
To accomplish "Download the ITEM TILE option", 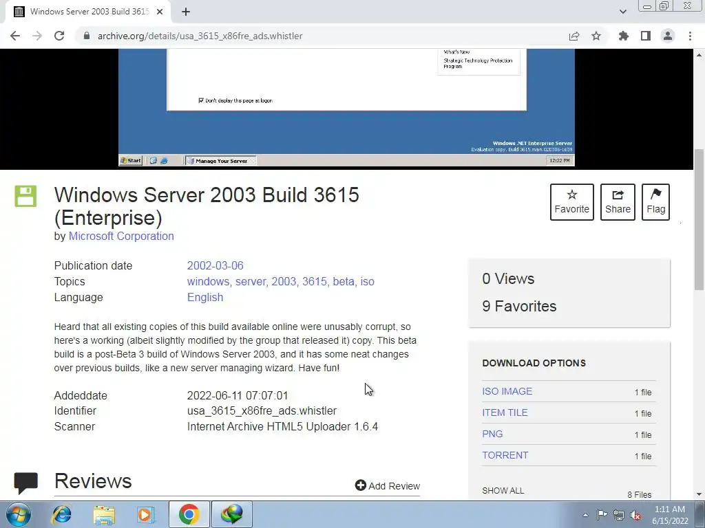I will point(505,412).
